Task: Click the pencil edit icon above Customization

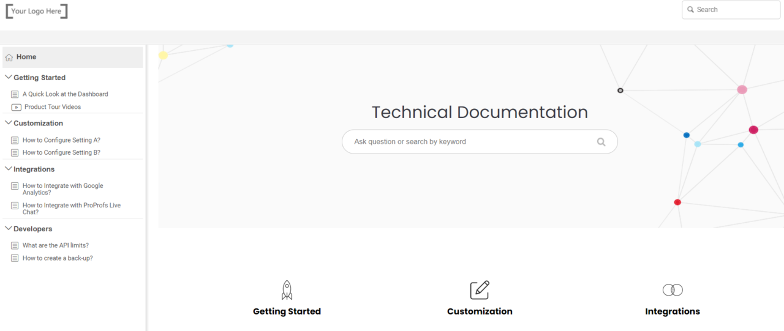Action: point(480,290)
